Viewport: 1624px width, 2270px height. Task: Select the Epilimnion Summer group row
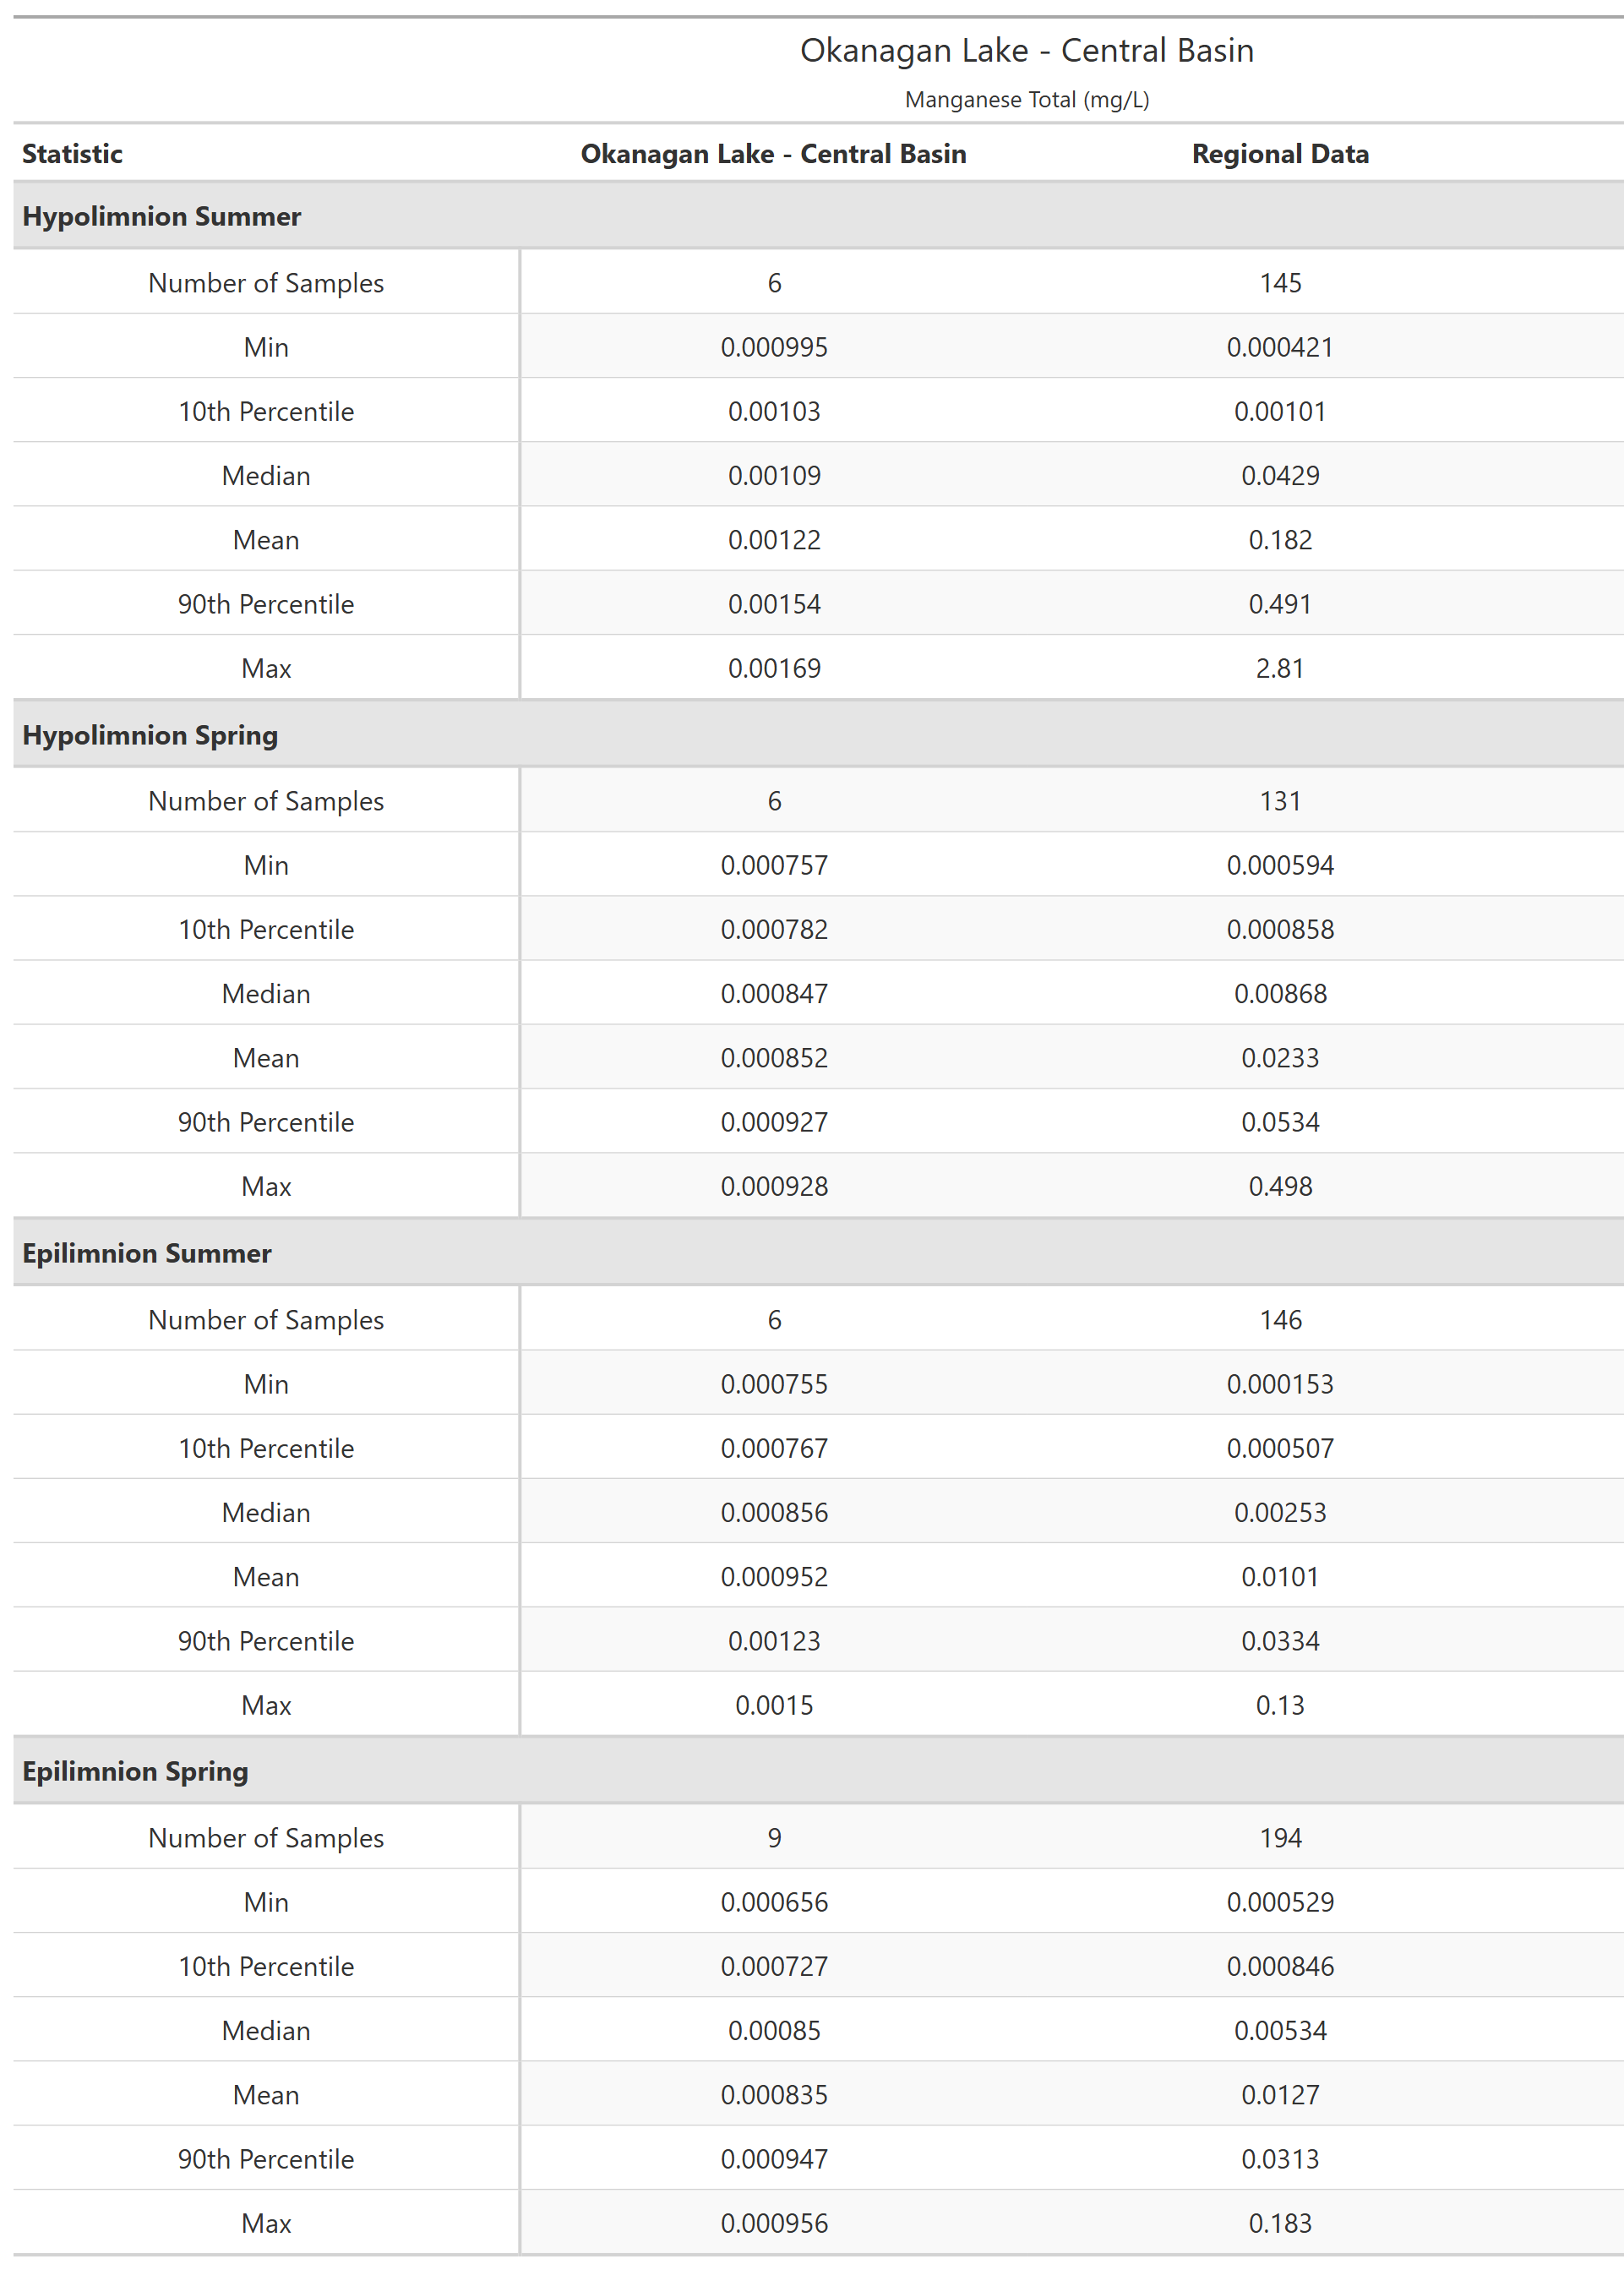pyautogui.click(x=147, y=1253)
